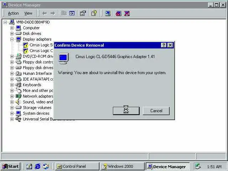The width and height of the screenshot is (228, 171).
Task: Expand the Mice and other pointing devices node
Action: click(x=12, y=90)
